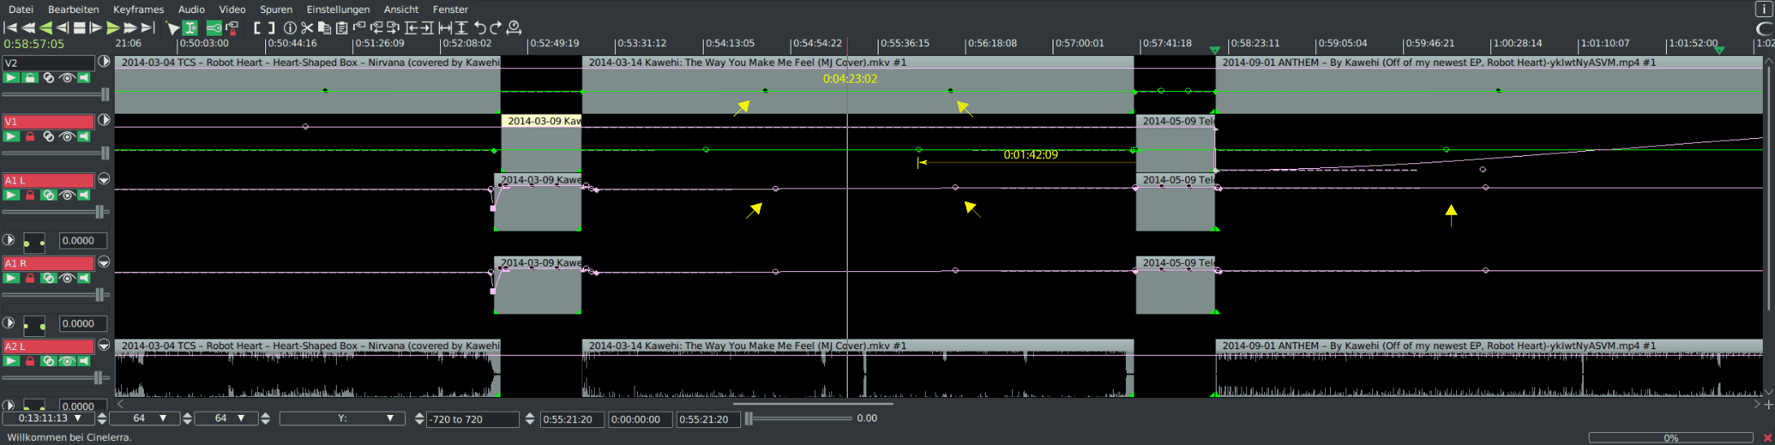Open the Einstellungen menu

338,9
